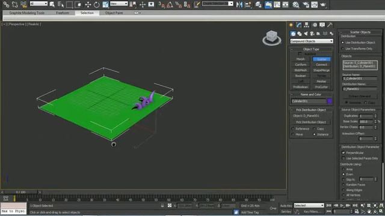
Task: Select the Cameras category icon
Action: pyautogui.click(x=312, y=34)
